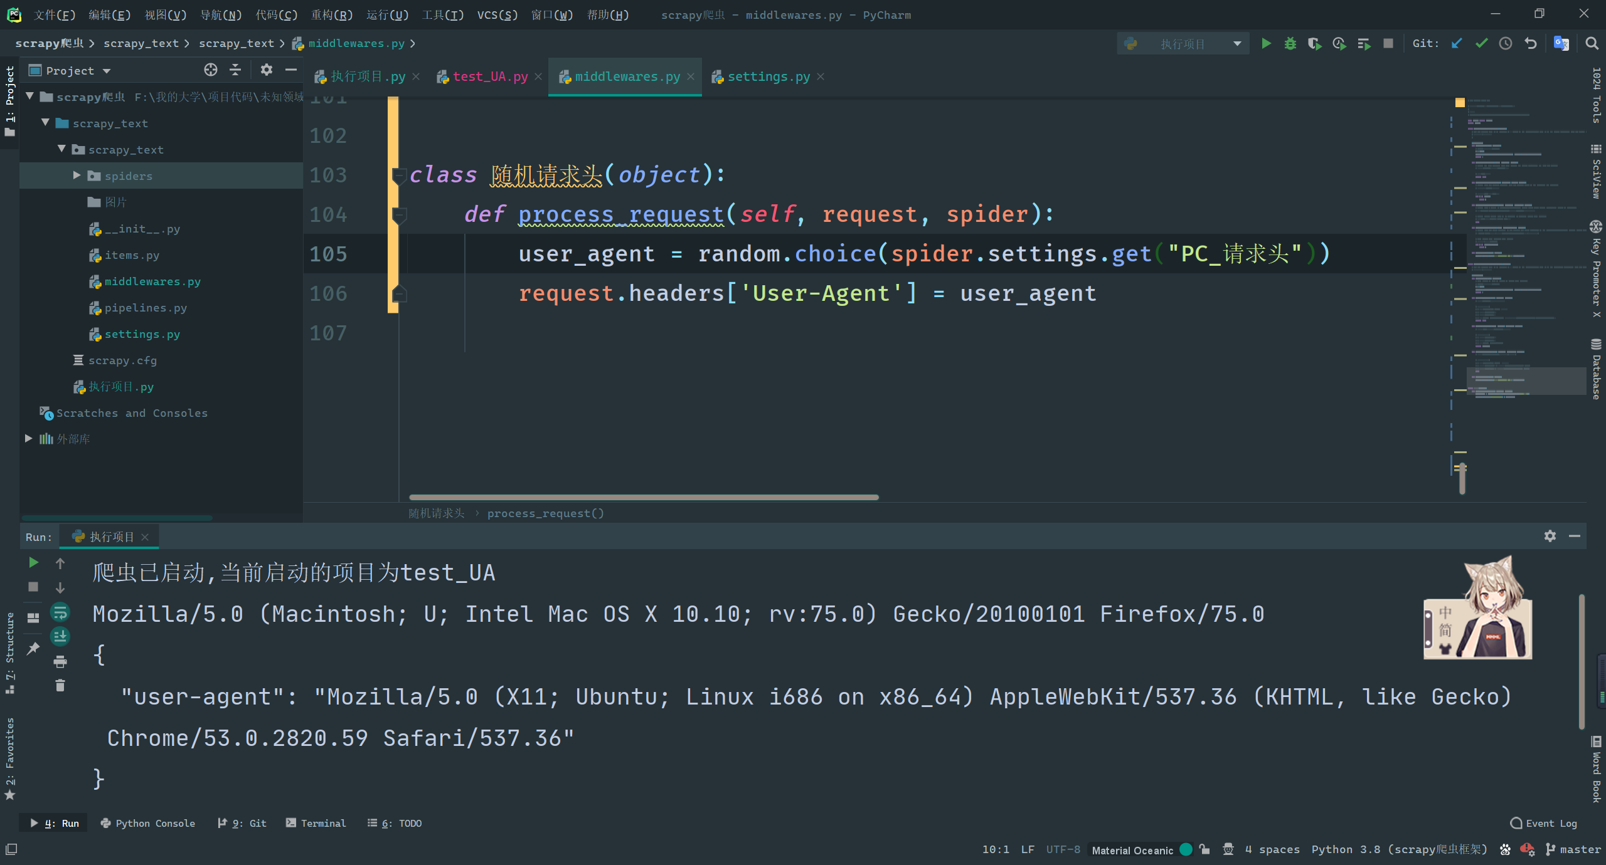Toggle pin tab in Run panel
The image size is (1606, 865).
(x=33, y=649)
